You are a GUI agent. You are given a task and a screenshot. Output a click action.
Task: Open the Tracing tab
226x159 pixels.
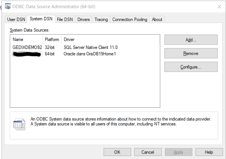pos(101,19)
